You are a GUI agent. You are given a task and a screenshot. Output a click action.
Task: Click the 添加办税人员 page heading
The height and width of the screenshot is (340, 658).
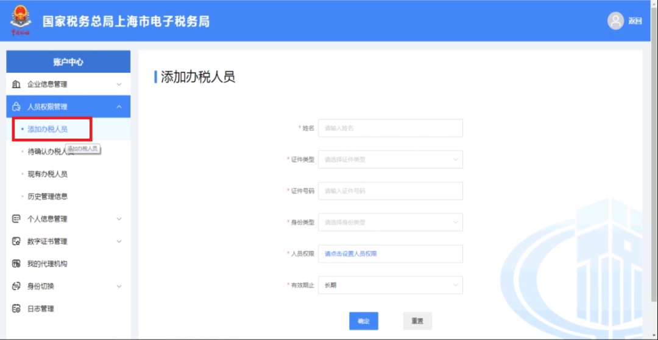click(x=198, y=77)
